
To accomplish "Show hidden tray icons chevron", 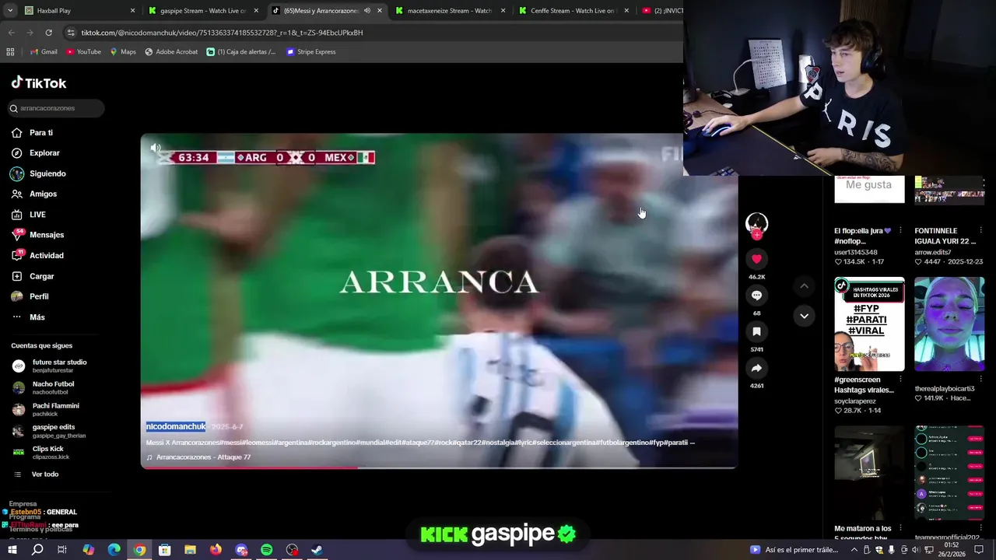I will click(x=855, y=550).
